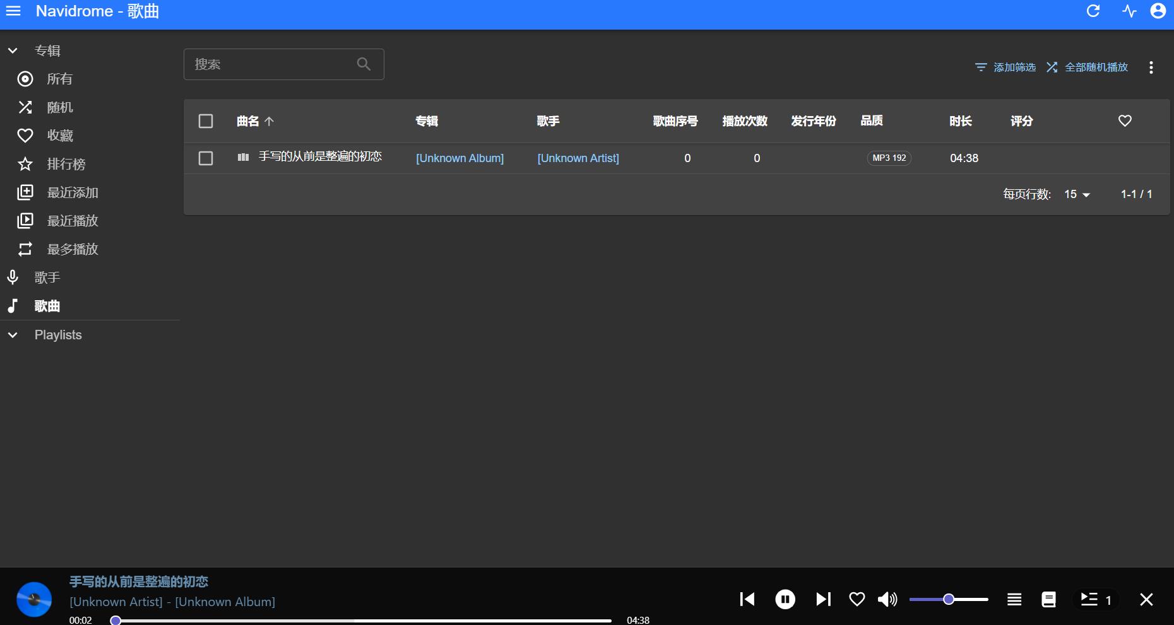Open the activity monitor icon
1174x625 pixels.
(1129, 11)
